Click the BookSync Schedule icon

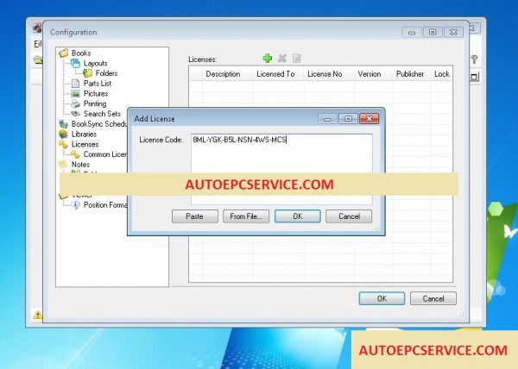pos(63,124)
